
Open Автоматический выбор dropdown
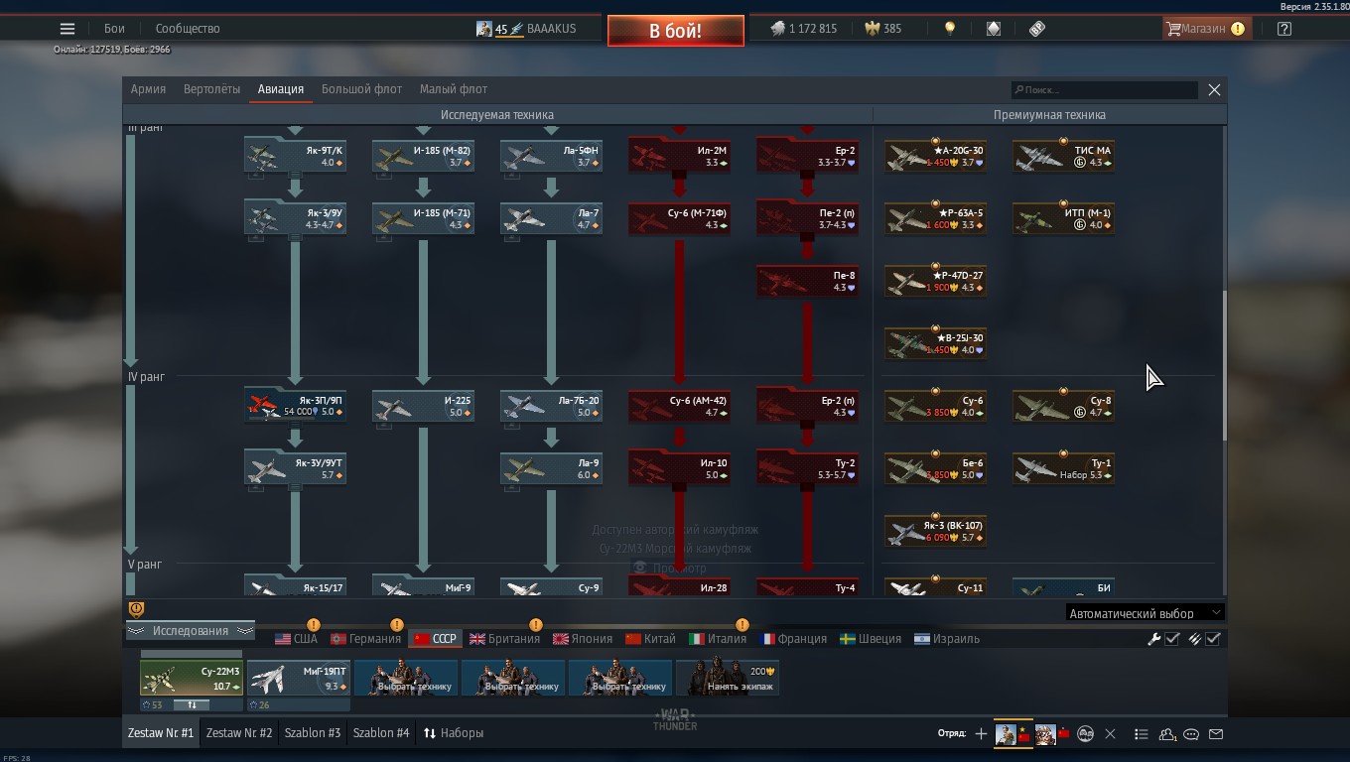1145,613
